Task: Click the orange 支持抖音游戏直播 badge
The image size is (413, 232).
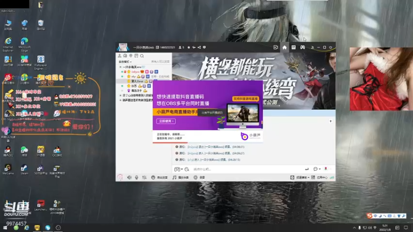Action: [246, 98]
